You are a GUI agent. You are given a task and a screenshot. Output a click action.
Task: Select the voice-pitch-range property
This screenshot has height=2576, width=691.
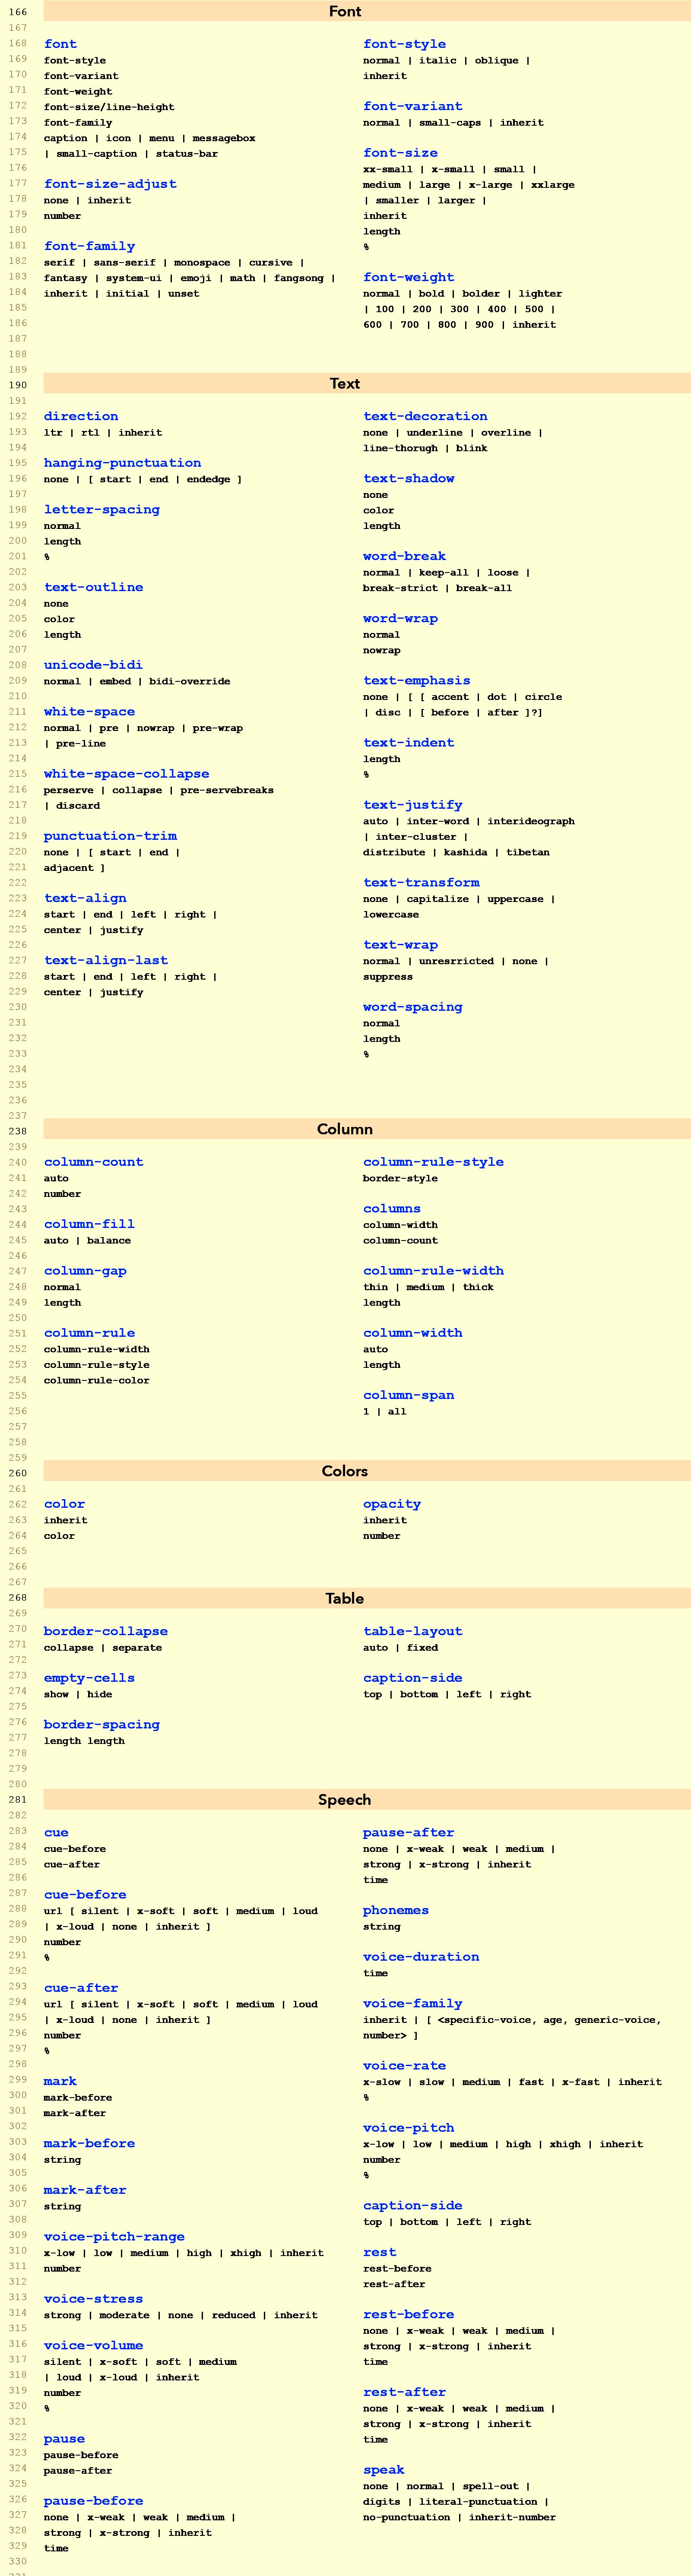point(114,2236)
